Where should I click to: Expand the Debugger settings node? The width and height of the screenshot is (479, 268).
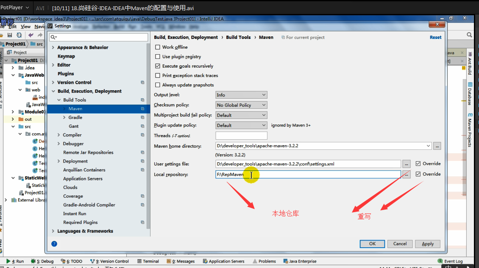point(58,144)
